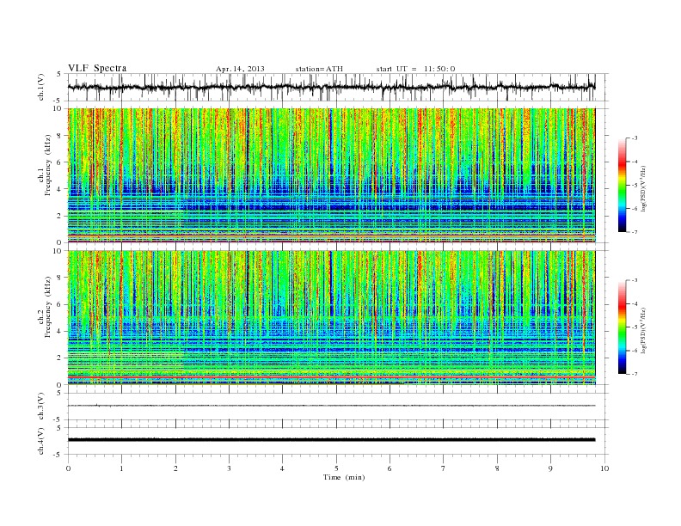Image resolution: width=681 pixels, height=526 pixels.
Task: Click the ch.2 color bar 'log(PSD)(V²/Hz)' label
Action: tap(643, 329)
